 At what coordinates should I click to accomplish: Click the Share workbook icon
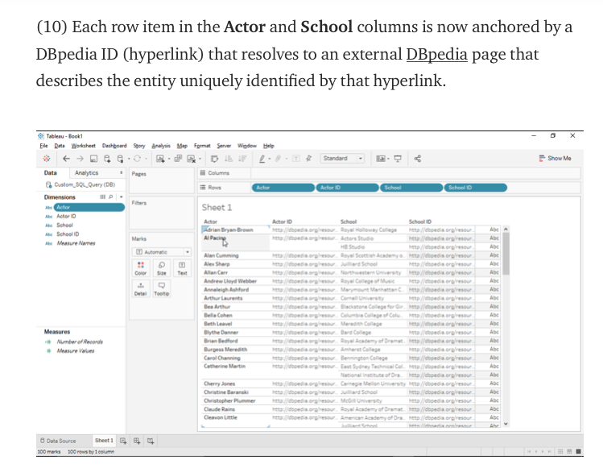pos(418,159)
